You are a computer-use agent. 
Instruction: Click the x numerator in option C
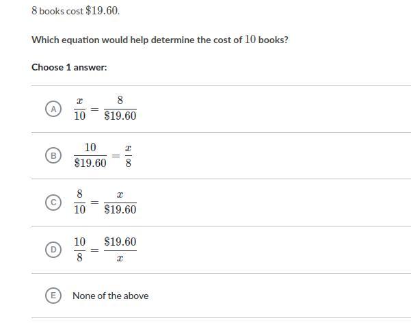120,194
